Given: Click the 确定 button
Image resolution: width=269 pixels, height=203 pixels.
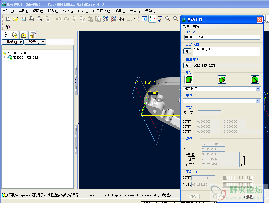Looking at the screenshot, I should (x=194, y=197).
